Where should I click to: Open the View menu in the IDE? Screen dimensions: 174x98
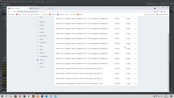[10, 1]
